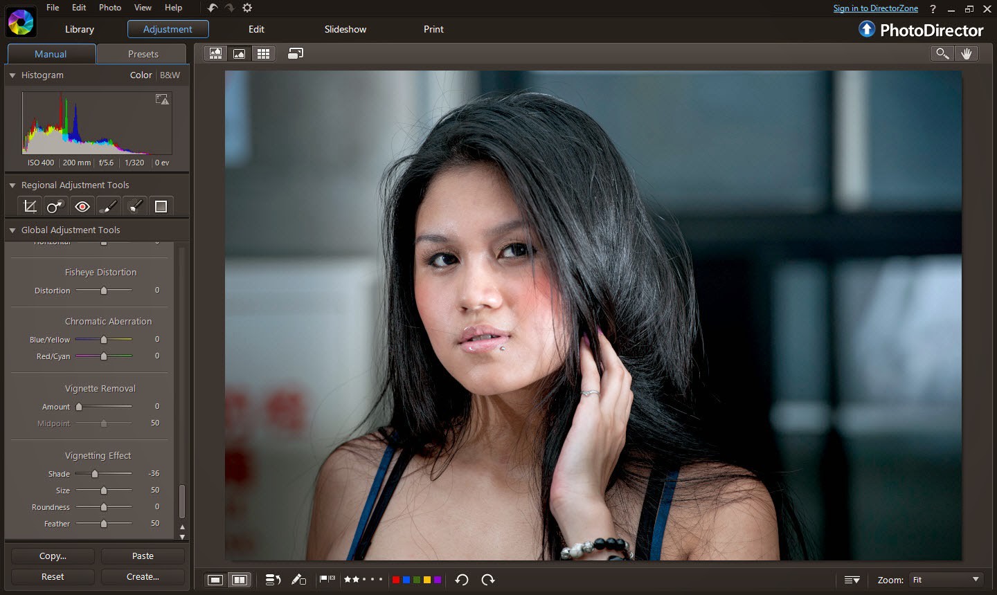Open the View menu
This screenshot has width=997, height=595.
143,8
